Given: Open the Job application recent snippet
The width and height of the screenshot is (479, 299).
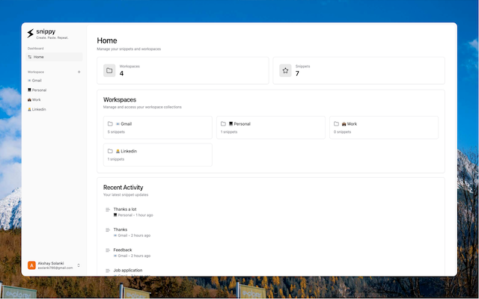Looking at the screenshot, I should tap(128, 271).
